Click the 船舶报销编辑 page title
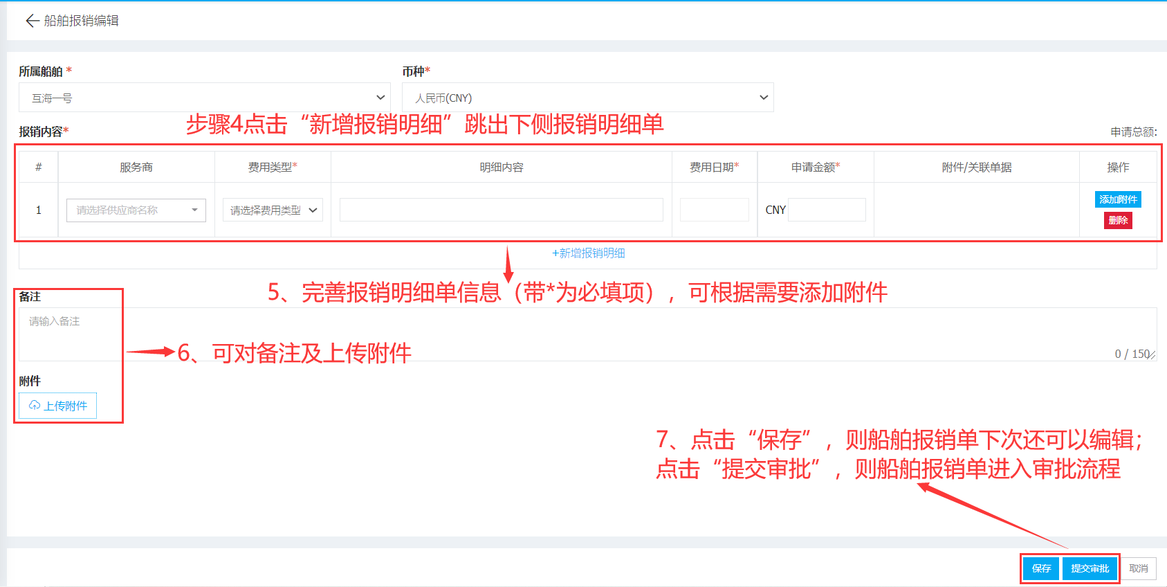 (81, 21)
